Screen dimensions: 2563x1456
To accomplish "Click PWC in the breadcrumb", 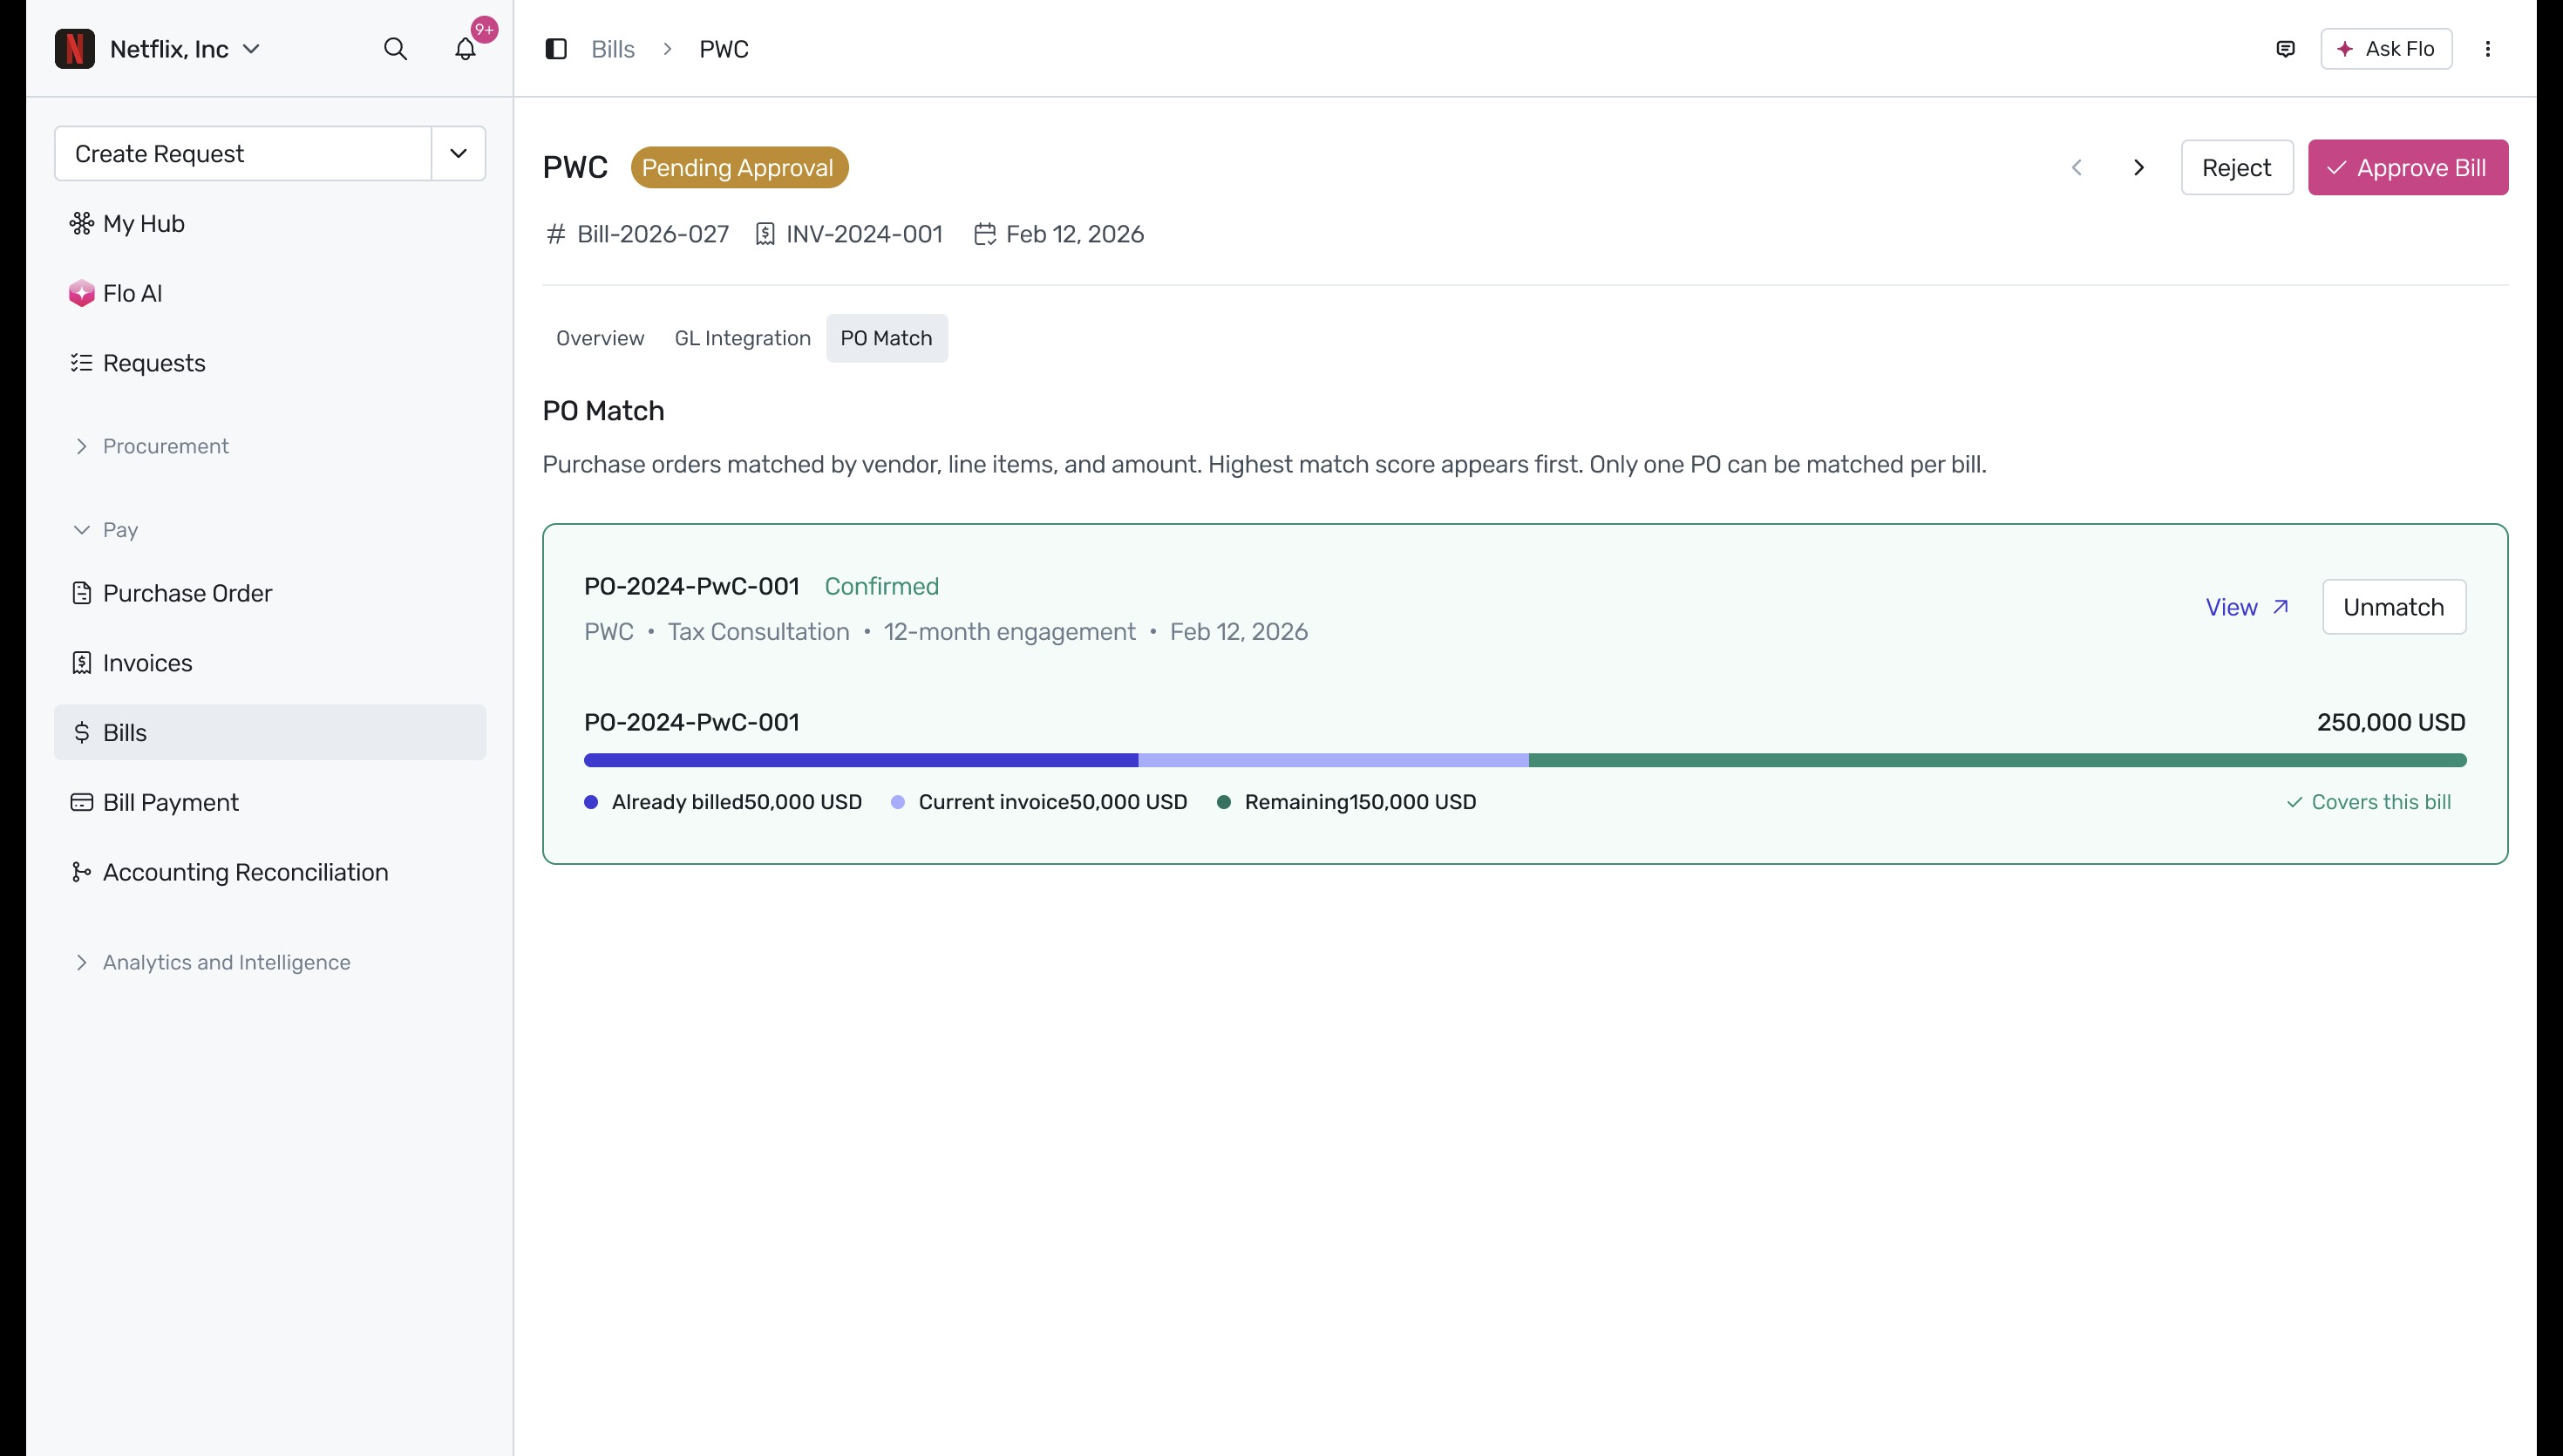I will 724,49.
